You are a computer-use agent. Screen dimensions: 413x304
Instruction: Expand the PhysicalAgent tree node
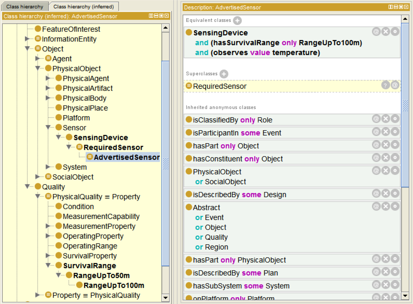point(48,78)
